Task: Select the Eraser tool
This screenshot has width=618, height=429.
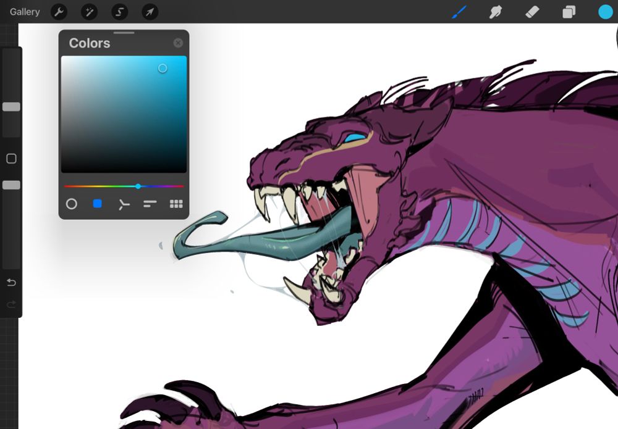Action: 532,12
